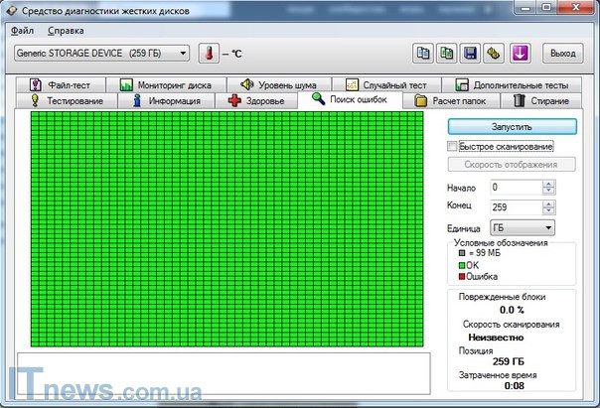Click the thermometer temperature icon
This screenshot has width=600, height=408.
click(x=210, y=53)
